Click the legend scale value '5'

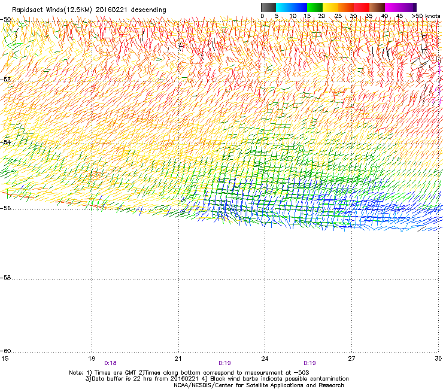(277, 16)
